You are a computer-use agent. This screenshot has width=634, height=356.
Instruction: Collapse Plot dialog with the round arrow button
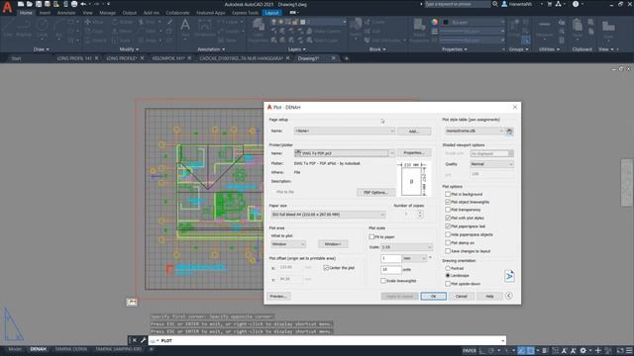point(508,296)
